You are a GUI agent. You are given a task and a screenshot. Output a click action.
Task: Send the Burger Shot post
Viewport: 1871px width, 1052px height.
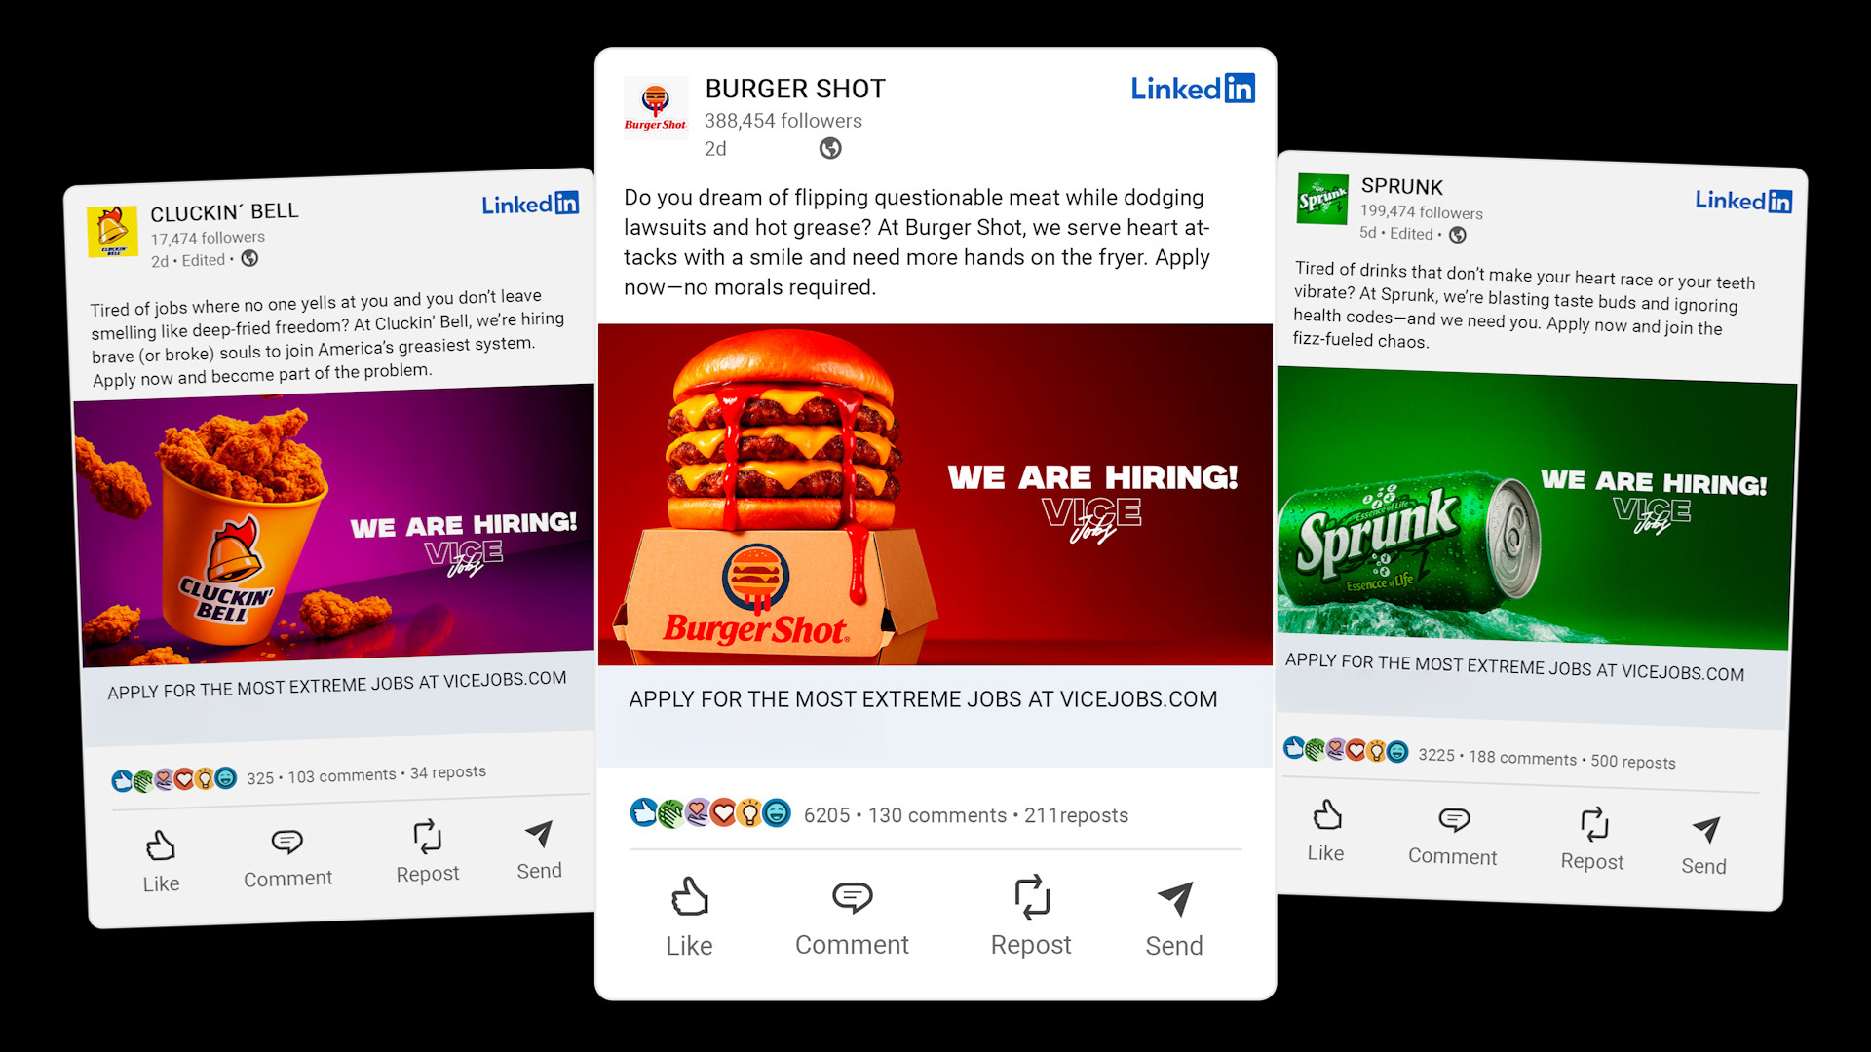(1174, 918)
